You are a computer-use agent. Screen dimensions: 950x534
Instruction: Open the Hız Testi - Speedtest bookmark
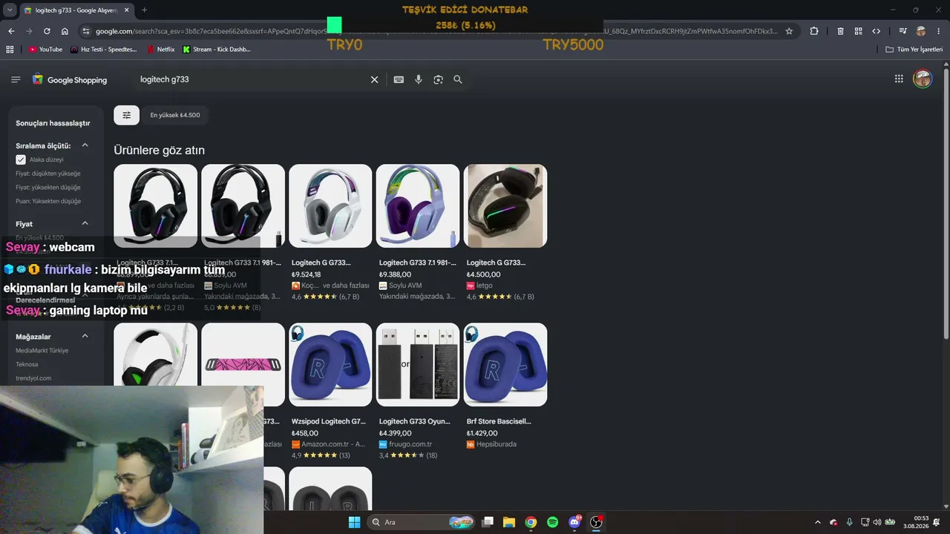tap(104, 49)
